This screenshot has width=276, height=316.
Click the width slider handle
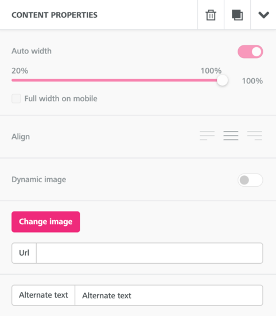(223, 80)
